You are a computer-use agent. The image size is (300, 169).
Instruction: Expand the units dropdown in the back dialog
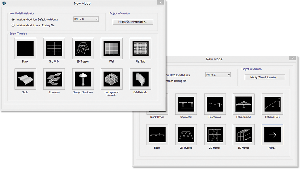(86, 19)
